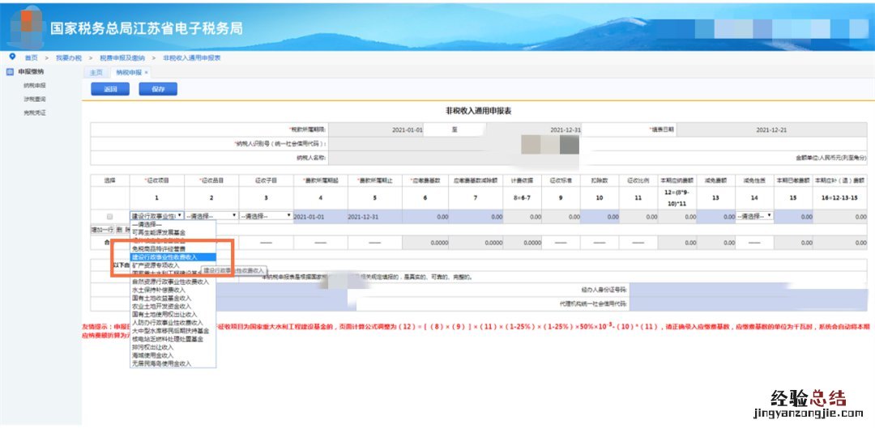This screenshot has height=428, width=875.
Task: Click the 返回 button
Action: (110, 89)
